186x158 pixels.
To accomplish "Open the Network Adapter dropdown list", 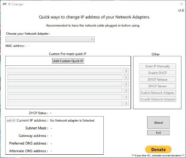I will (50, 39).
